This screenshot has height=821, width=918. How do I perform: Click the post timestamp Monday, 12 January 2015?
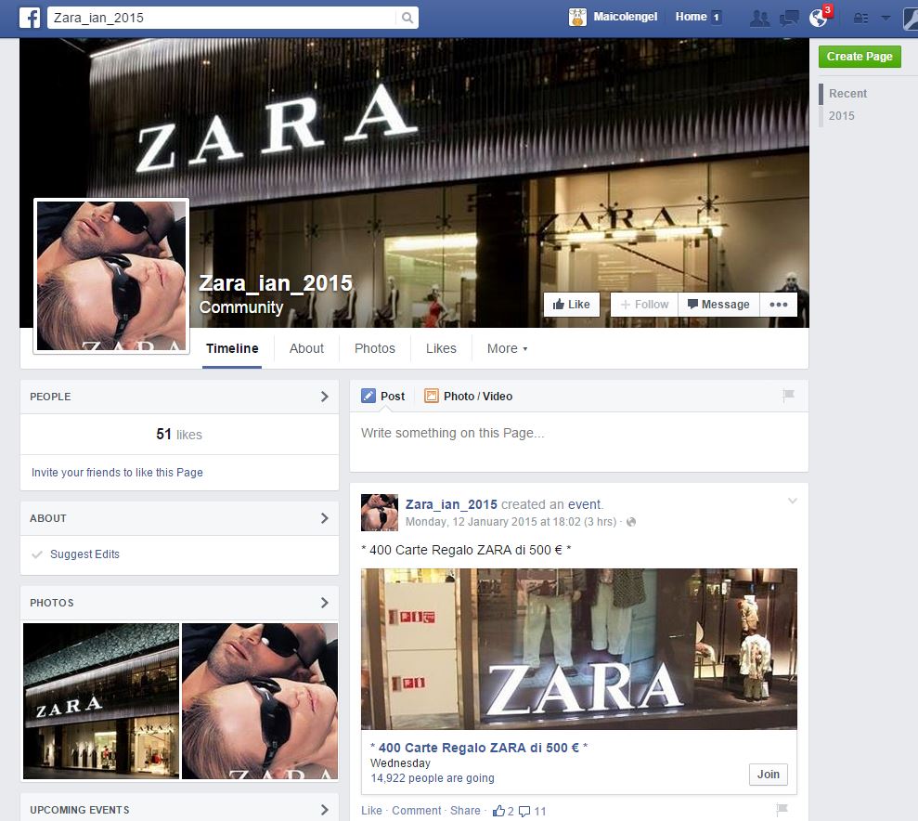[511, 522]
